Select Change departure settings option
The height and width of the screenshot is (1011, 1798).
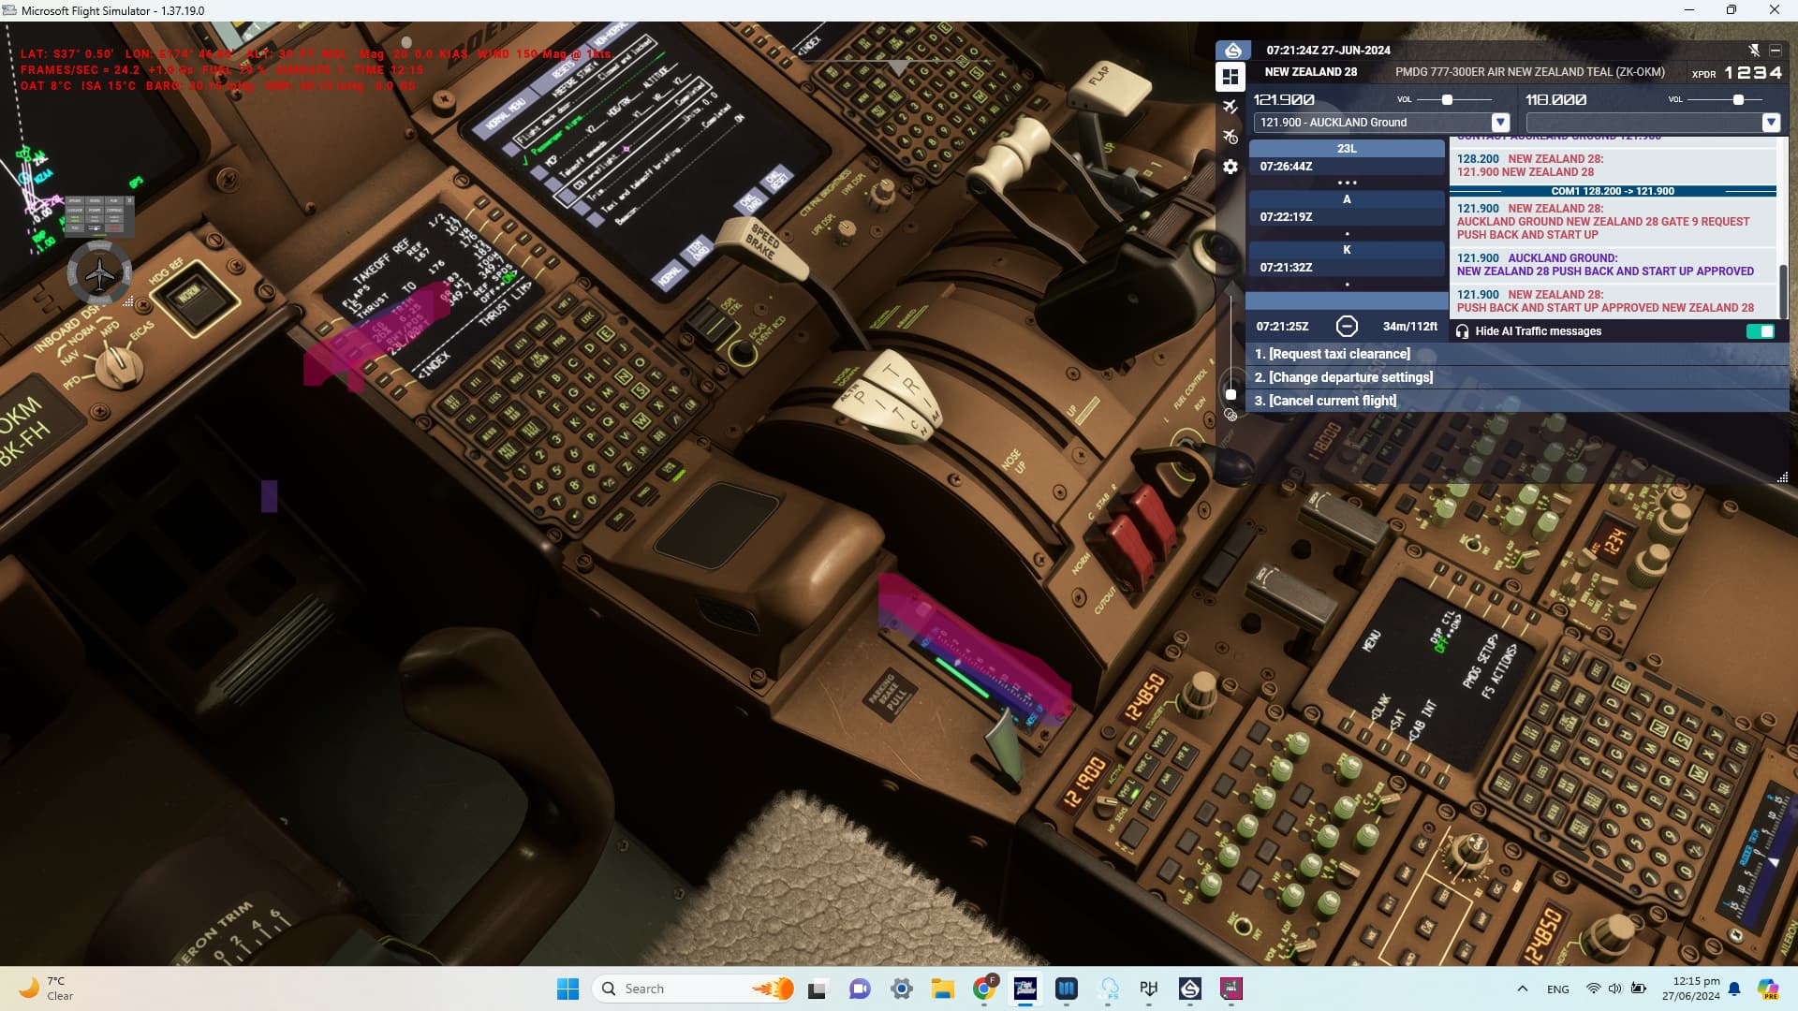click(x=1343, y=377)
